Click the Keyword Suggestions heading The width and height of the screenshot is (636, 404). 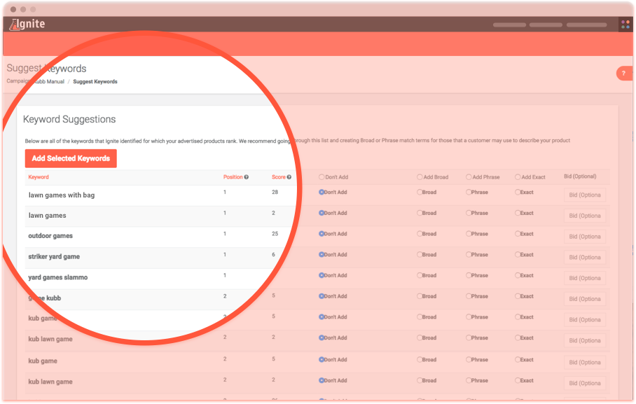(69, 120)
